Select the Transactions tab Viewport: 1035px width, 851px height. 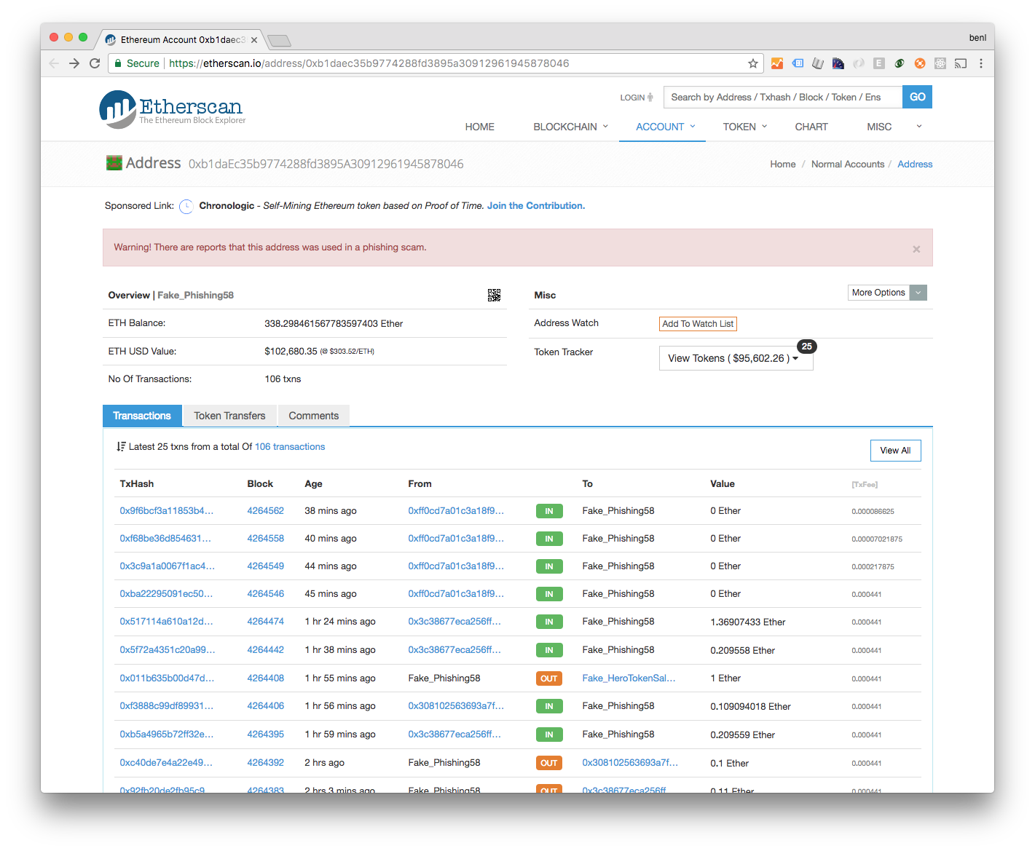[142, 416]
